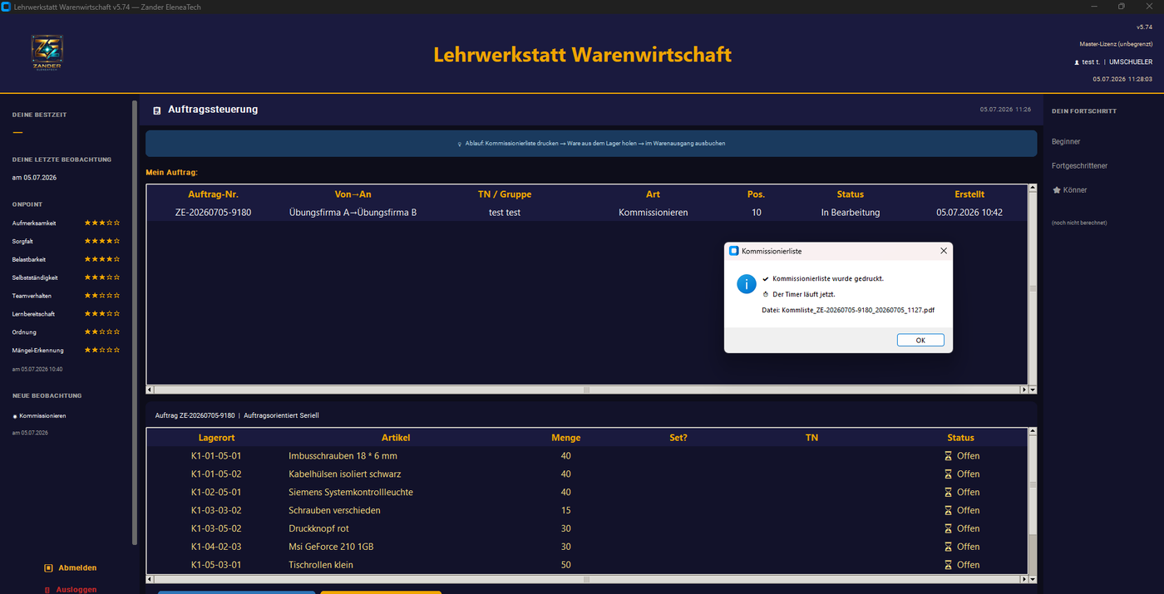1164x594 pixels.
Task: Click the star rating for Sorgfalt
Action: [102, 241]
